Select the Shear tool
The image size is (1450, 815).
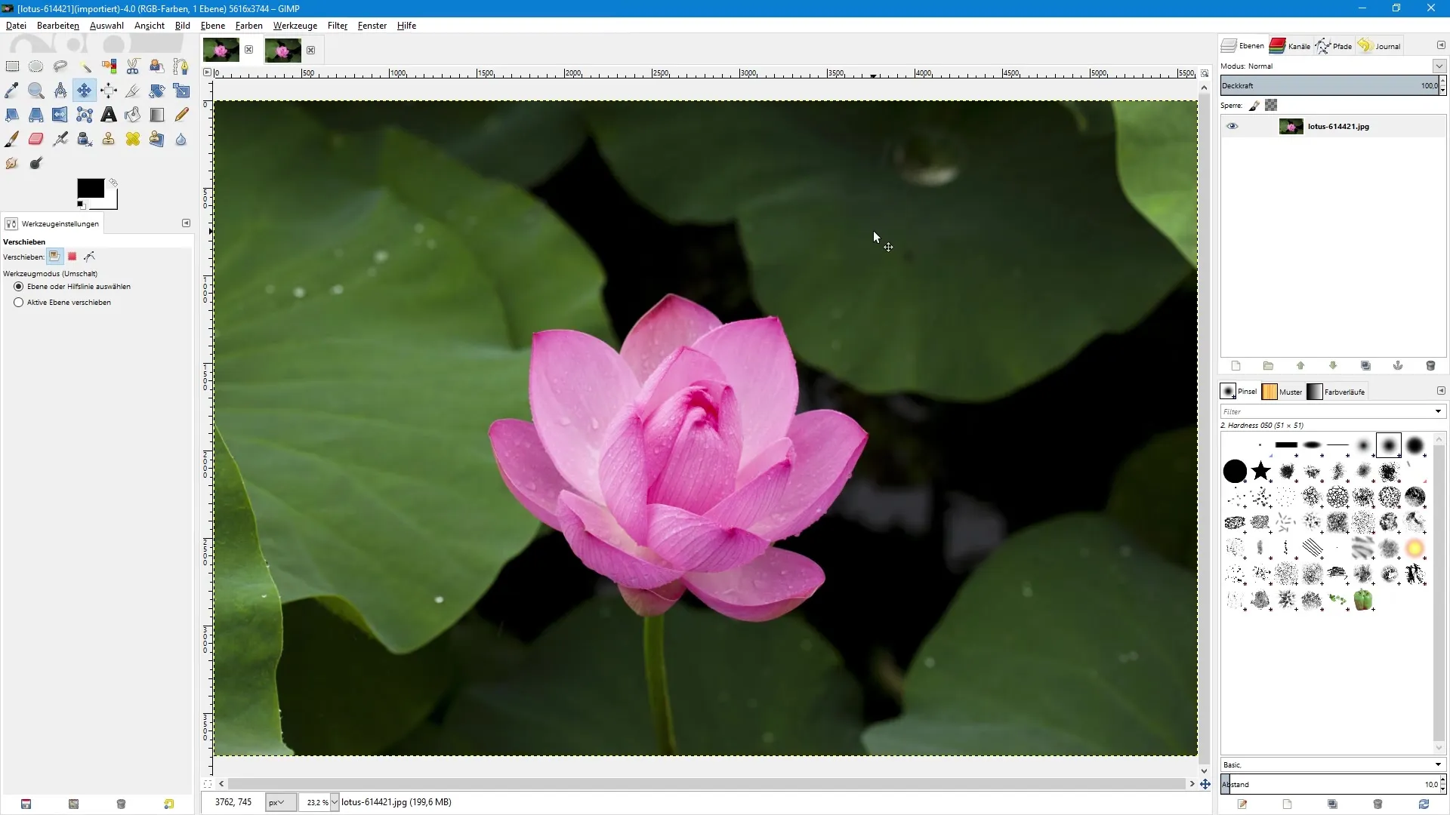[12, 115]
